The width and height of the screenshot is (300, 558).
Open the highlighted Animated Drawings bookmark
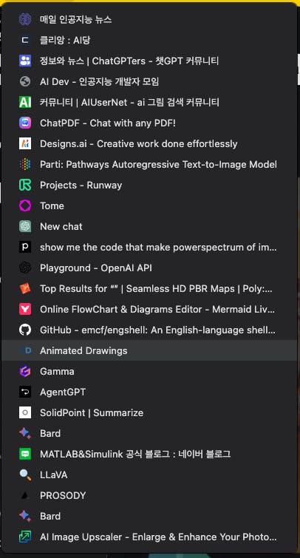click(149, 350)
